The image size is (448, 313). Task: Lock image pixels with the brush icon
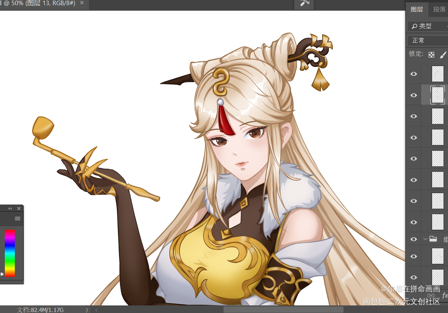pyautogui.click(x=443, y=54)
